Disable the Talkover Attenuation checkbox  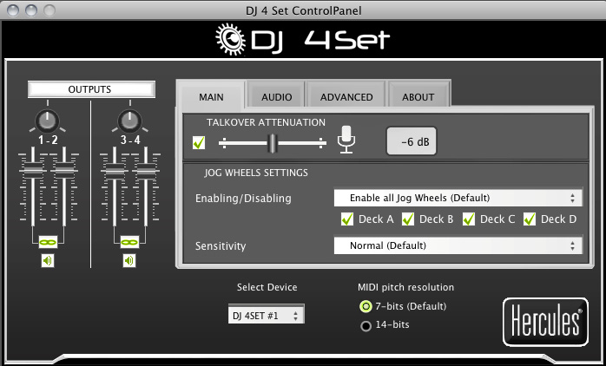199,142
